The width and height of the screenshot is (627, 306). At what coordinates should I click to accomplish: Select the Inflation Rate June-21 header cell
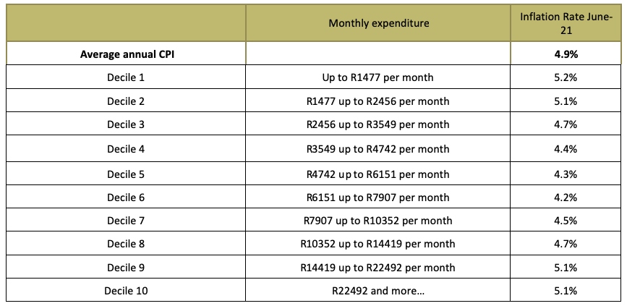click(566, 23)
